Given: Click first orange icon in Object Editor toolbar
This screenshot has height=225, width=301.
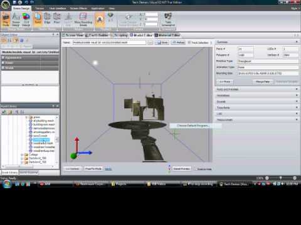Looking at the screenshot, I should [x=4, y=41].
